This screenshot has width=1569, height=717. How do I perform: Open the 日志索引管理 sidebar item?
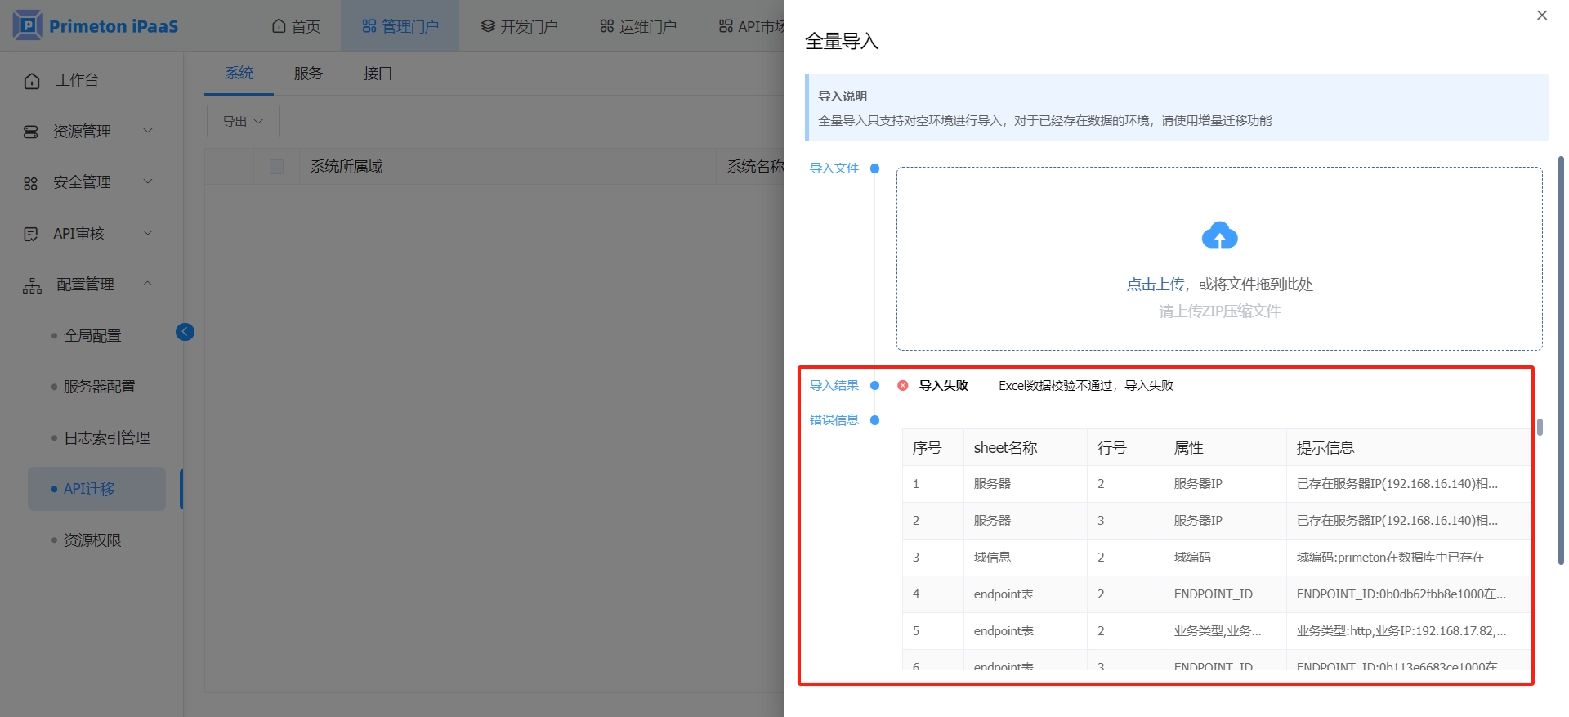[106, 438]
